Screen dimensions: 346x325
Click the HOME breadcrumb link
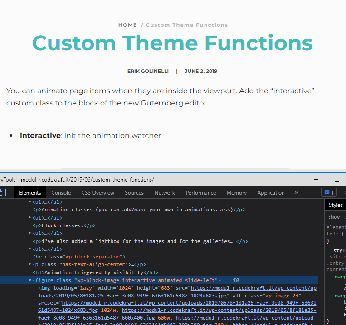[127, 25]
